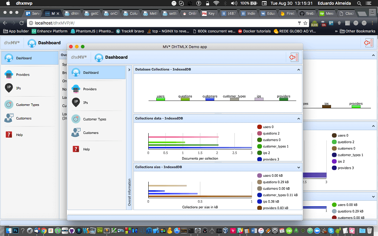Screen dimensions: 378x236
Task: Open the 600k concurrent we... bookmark
Action: pyautogui.click(x=214, y=31)
